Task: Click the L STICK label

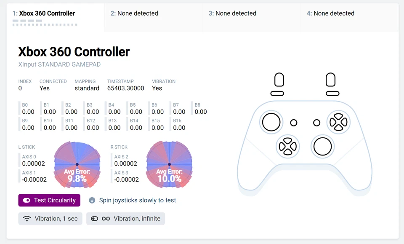Action: pos(27,147)
